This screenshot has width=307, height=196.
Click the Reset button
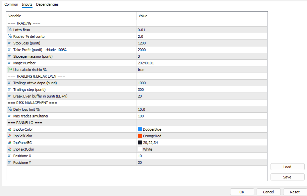coord(294,192)
